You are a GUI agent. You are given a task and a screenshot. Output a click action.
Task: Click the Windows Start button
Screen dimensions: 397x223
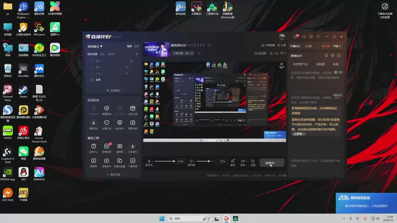tap(162, 219)
